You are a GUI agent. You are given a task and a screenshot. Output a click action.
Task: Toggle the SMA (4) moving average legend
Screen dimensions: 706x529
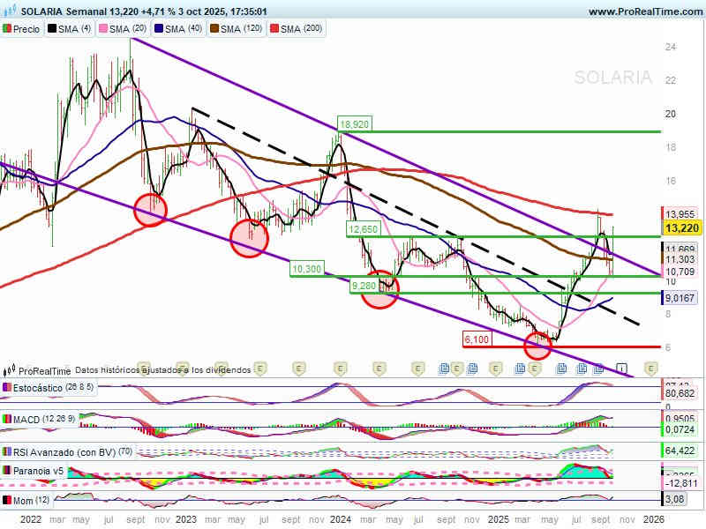point(70,29)
